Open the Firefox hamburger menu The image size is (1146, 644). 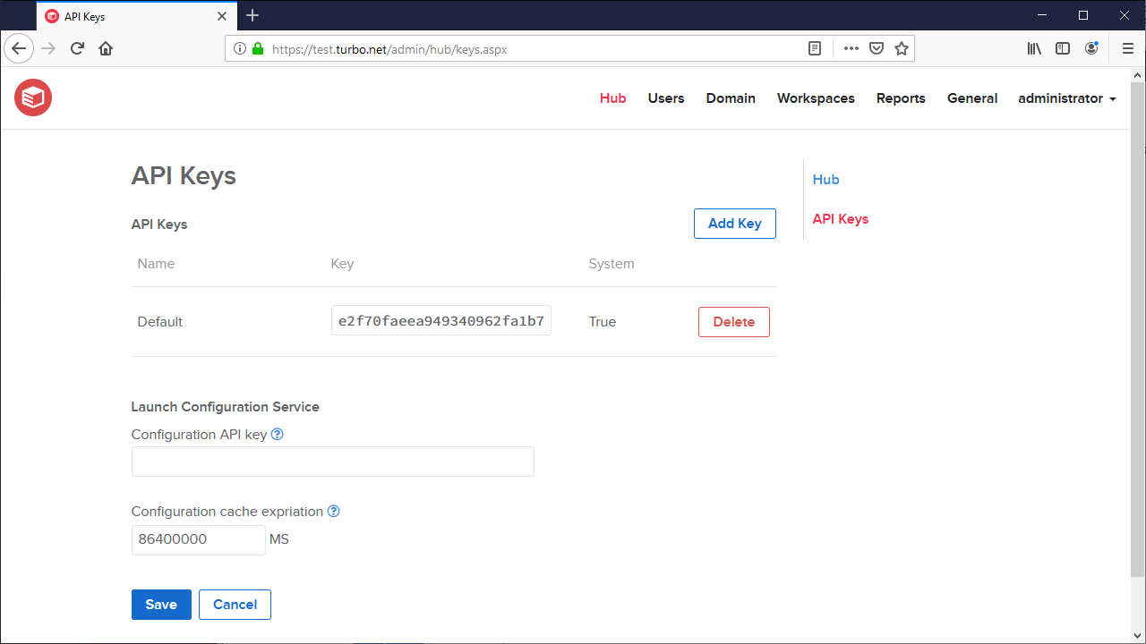[x=1127, y=48]
